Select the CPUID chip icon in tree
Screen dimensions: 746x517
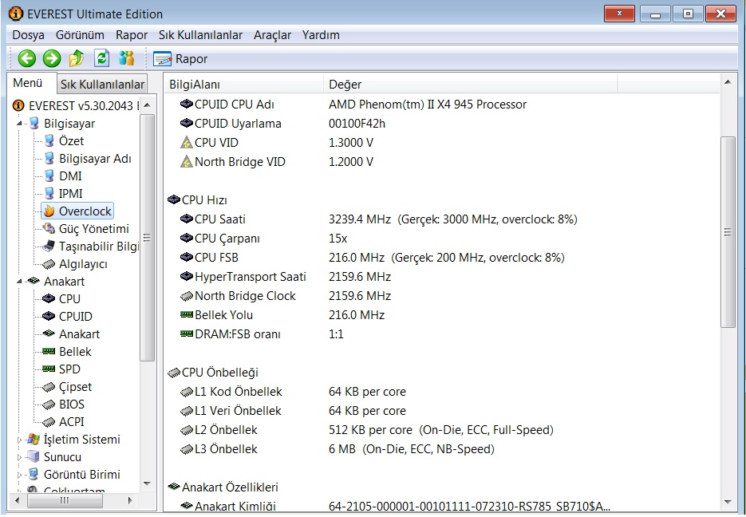point(49,317)
